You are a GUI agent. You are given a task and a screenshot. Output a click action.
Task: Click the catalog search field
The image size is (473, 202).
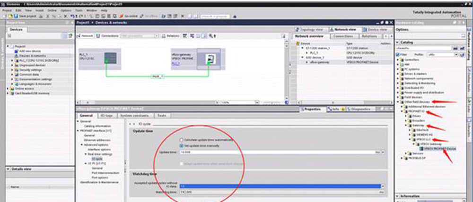(x=423, y=48)
